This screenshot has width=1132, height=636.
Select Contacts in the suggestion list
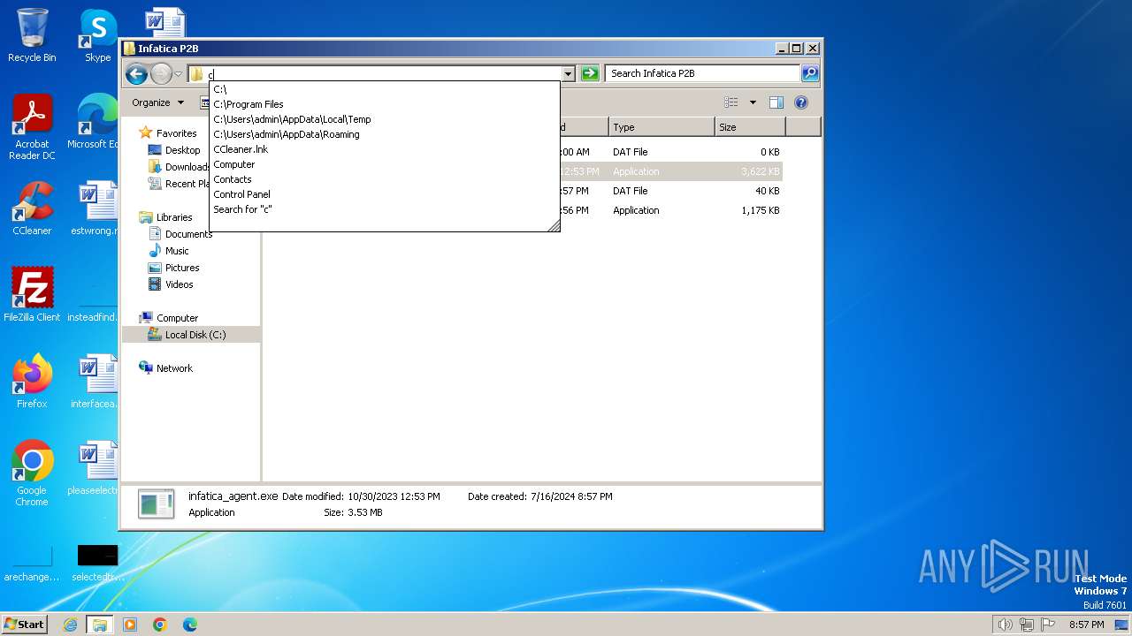[x=385, y=179]
